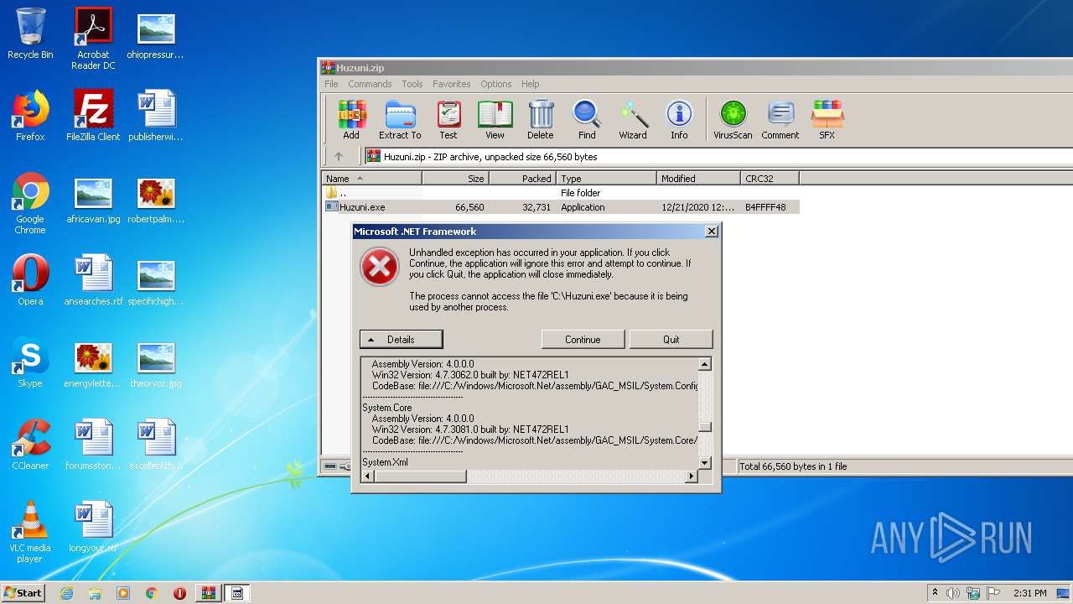Open the Comment tool
1073x604 pixels.
[780, 119]
